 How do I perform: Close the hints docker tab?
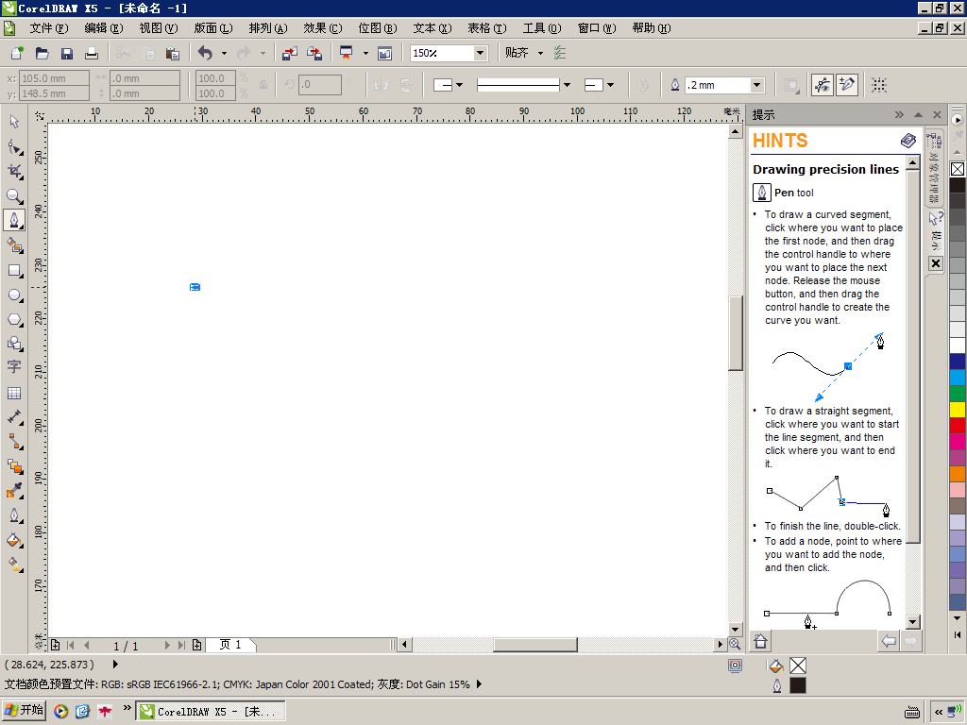click(x=936, y=264)
